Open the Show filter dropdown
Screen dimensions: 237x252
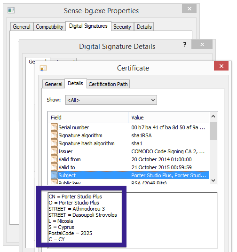(111, 100)
